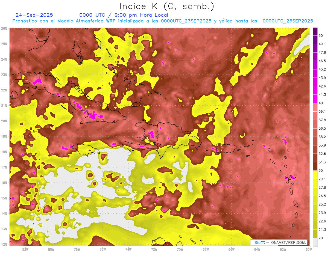Select the longitude label '60W'
Screen dimensions: 328x253
click(x=309, y=249)
